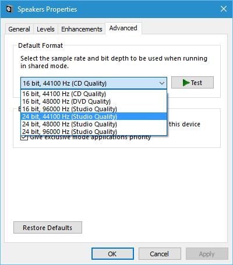The image size is (233, 265).
Task: Collapse the format list via chevron arrow
Action: click(x=162, y=83)
